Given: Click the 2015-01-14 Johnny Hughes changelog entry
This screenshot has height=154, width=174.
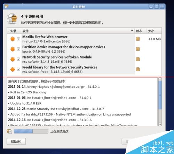Looking at the screenshot, I should (54, 87).
